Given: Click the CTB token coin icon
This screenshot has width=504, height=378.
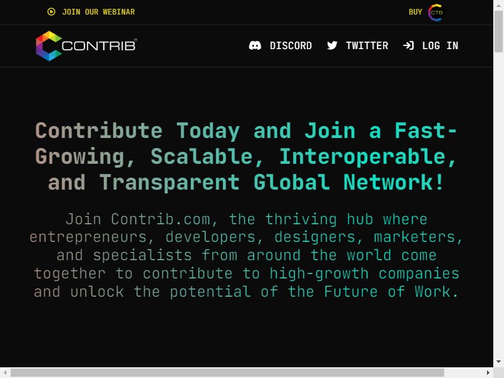Looking at the screenshot, I should click(x=436, y=13).
